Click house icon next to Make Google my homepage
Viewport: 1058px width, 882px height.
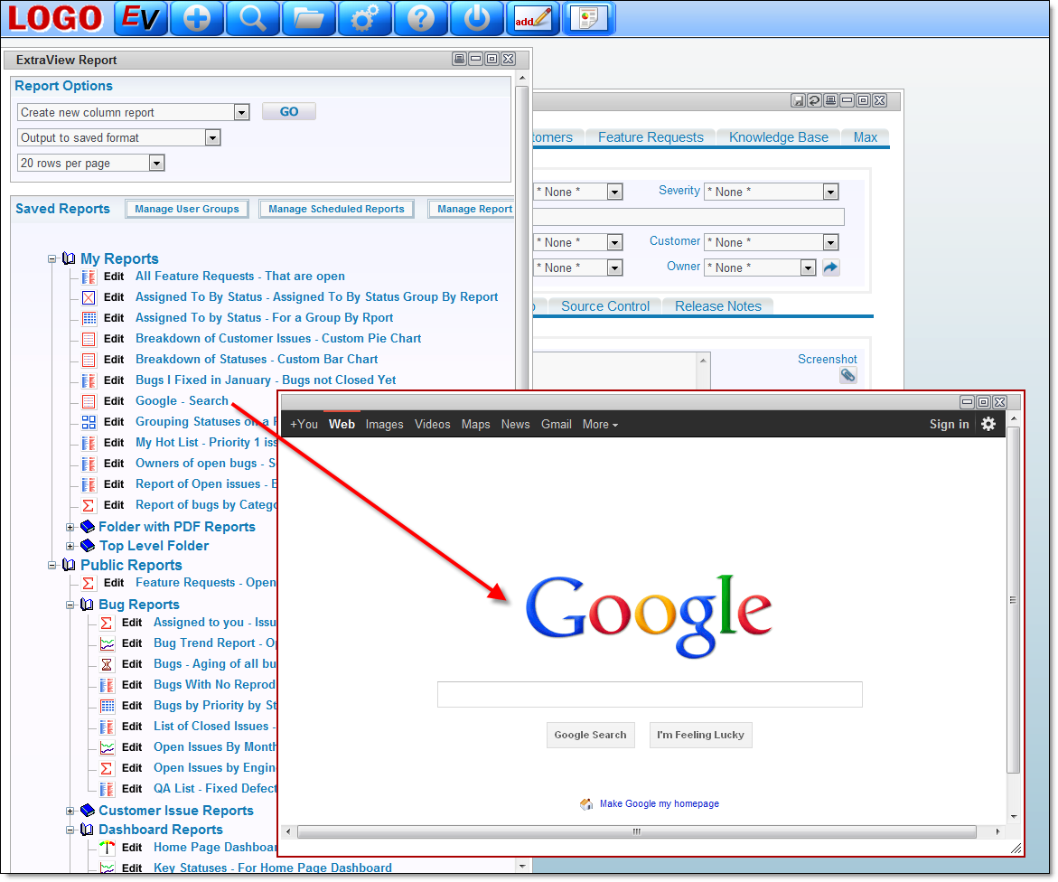click(x=586, y=803)
